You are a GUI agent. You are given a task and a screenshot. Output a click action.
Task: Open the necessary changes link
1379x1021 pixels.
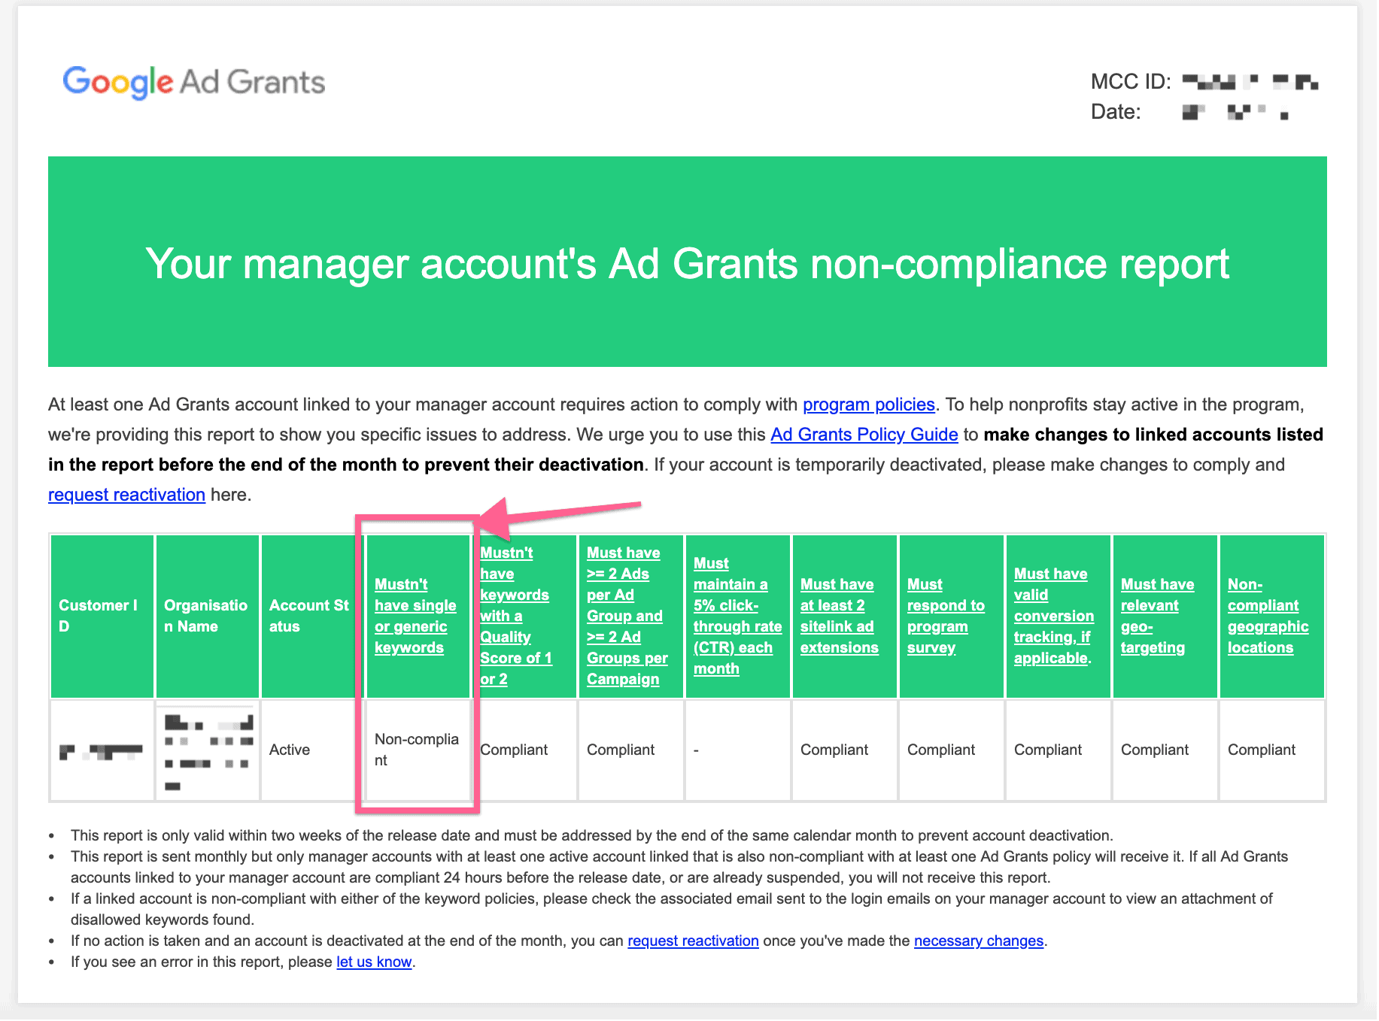[978, 941]
